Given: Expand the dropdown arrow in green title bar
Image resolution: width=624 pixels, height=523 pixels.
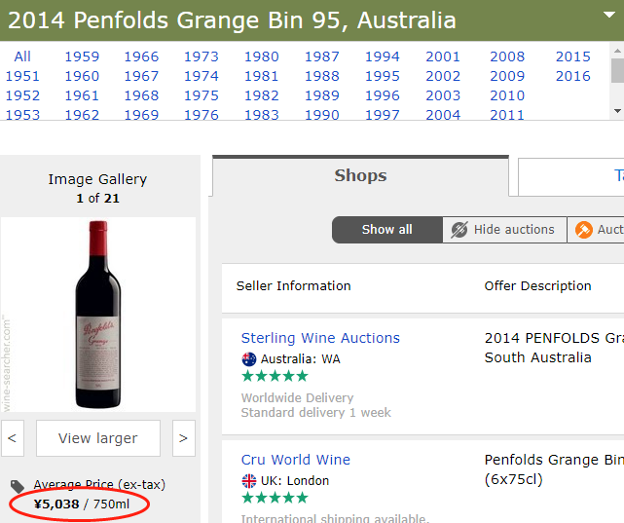Looking at the screenshot, I should coord(608,16).
